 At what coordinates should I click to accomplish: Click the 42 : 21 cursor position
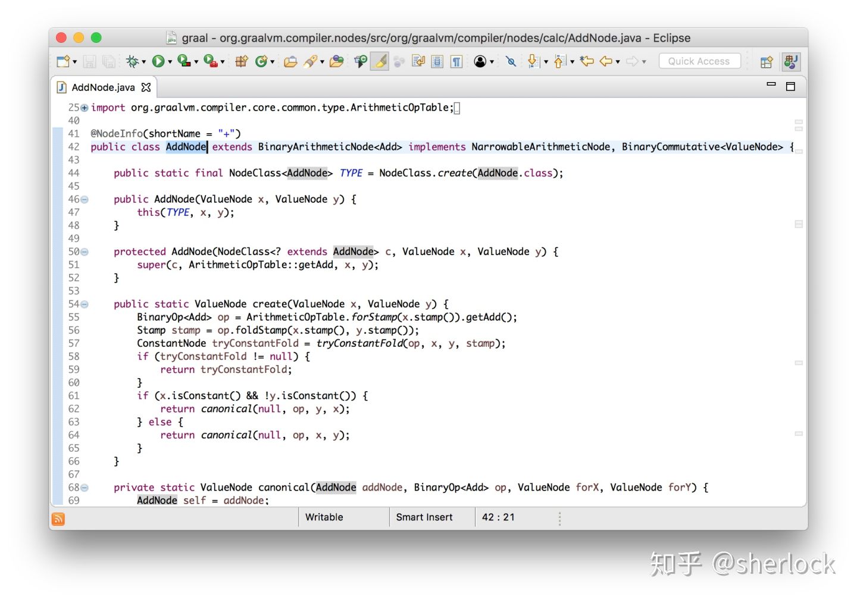click(498, 517)
